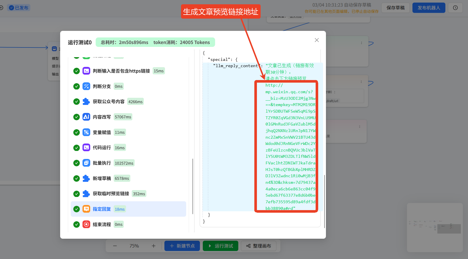Click the variable icon next to 变量赋值
Image resolution: width=468 pixels, height=259 pixels.
coord(86,132)
